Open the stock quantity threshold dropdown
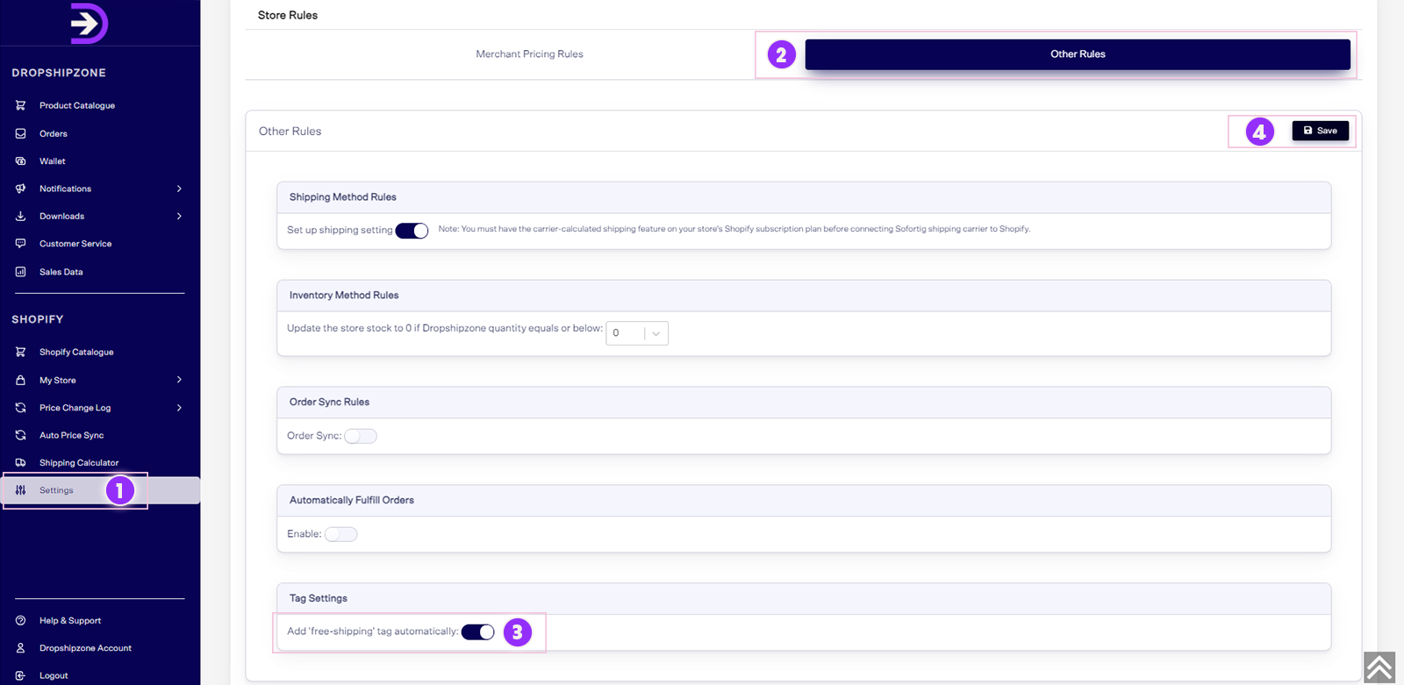 tap(637, 333)
